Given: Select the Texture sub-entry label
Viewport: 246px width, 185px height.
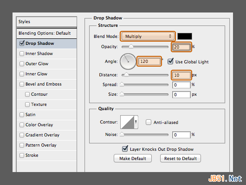Looking at the screenshot, I should coord(39,105).
